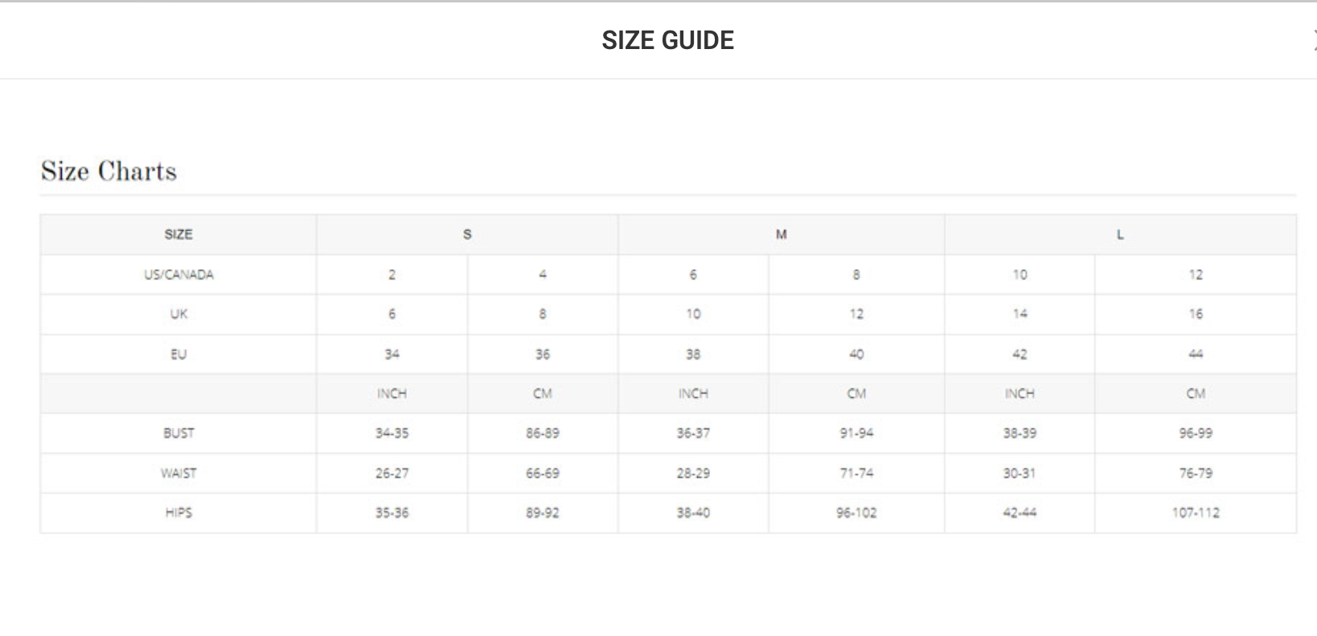Select the 28-29 waist measurement cell
The width and height of the screenshot is (1317, 636).
click(692, 473)
